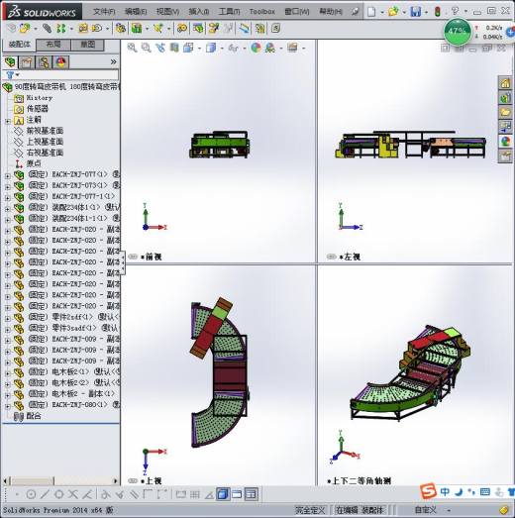Screen dimensions: 515x518
Task: Expand the 注解 tree node
Action: 8,121
